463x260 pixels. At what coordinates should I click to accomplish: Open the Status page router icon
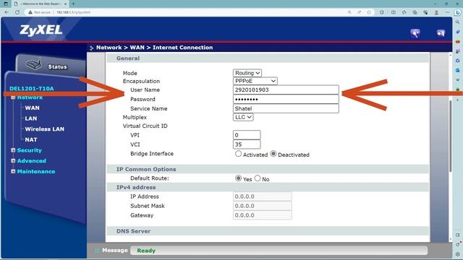tap(33, 64)
